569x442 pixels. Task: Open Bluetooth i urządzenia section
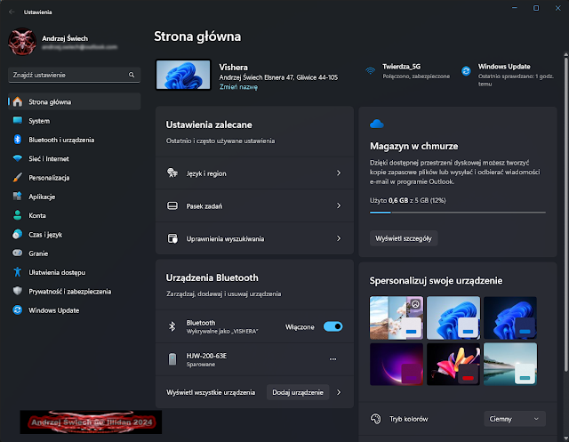[75, 140]
